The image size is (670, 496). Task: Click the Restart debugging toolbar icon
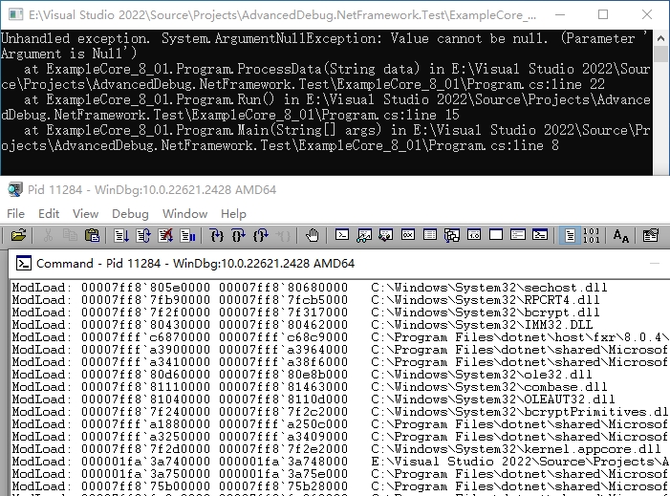143,235
